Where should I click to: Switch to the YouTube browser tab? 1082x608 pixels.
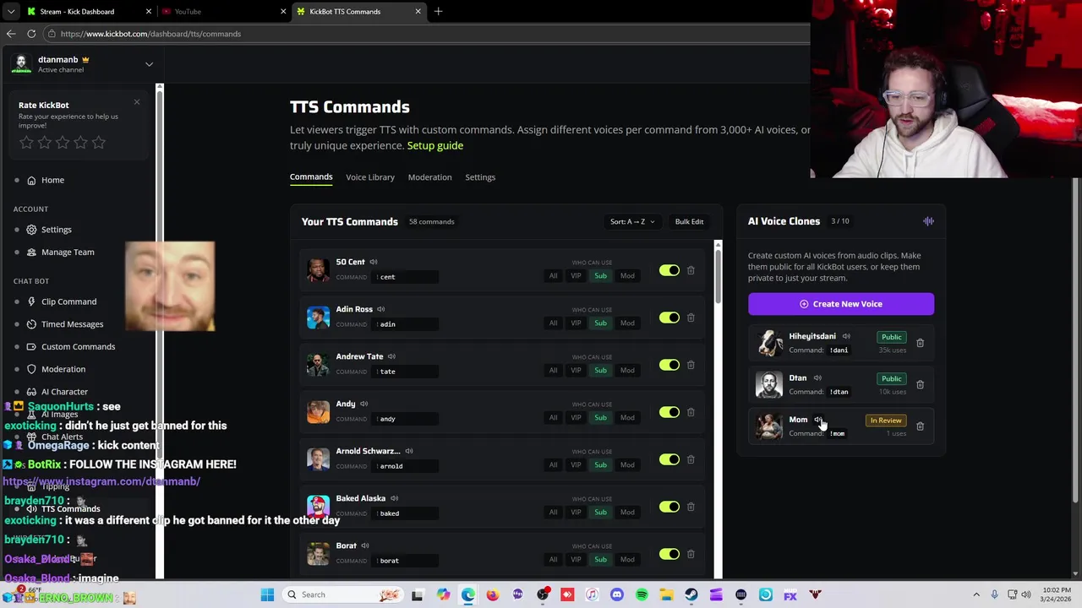[224, 11]
